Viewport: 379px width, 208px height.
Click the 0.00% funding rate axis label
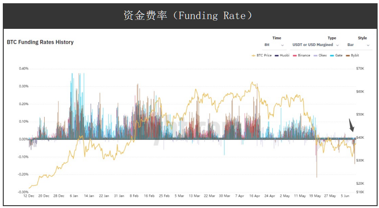[23, 139]
